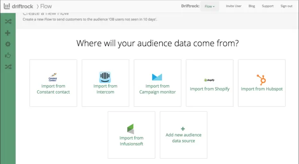
Task: Click the bottom shuffle icon in sidebar
Action: pyautogui.click(x=8, y=67)
